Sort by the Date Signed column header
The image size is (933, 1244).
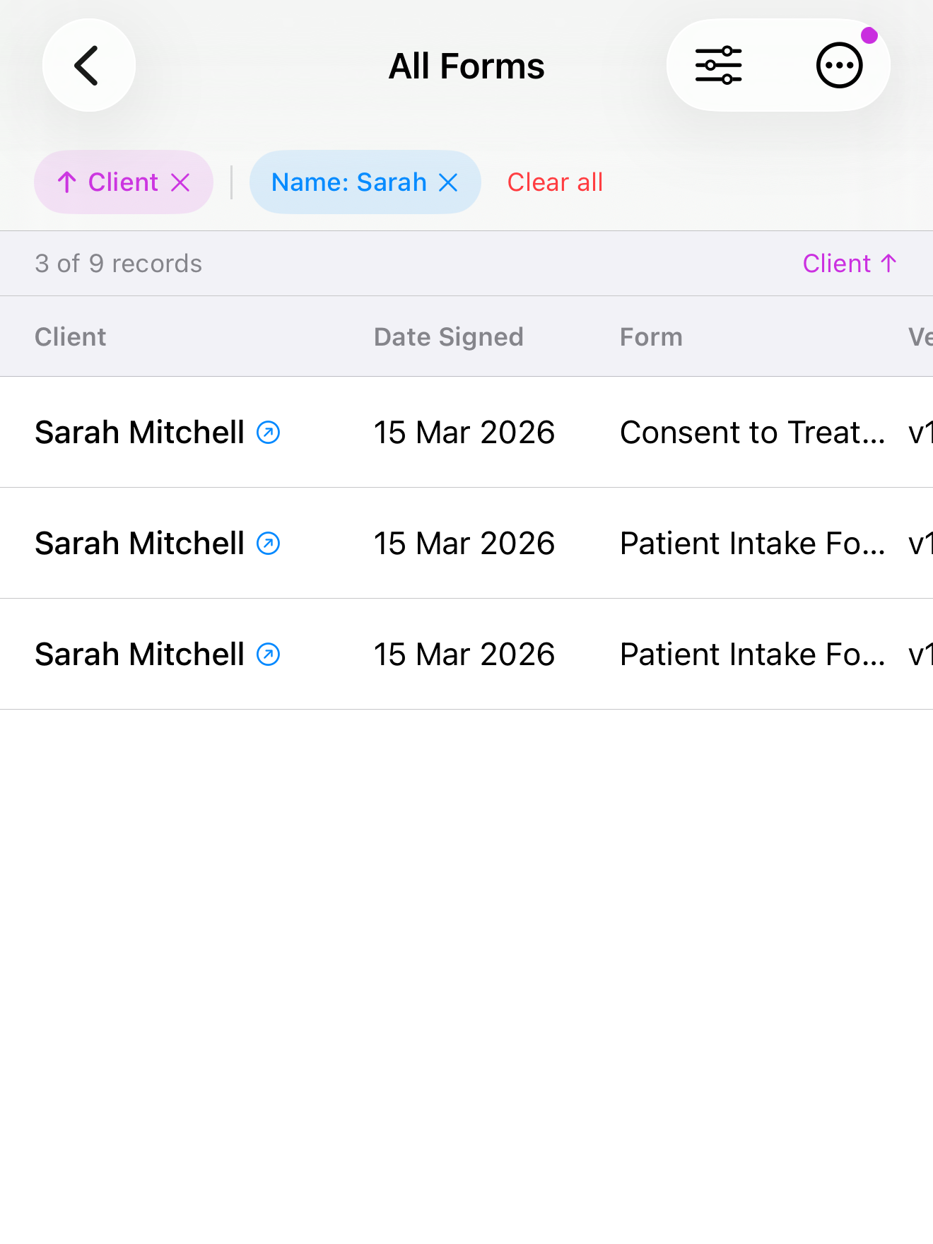pyautogui.click(x=448, y=337)
